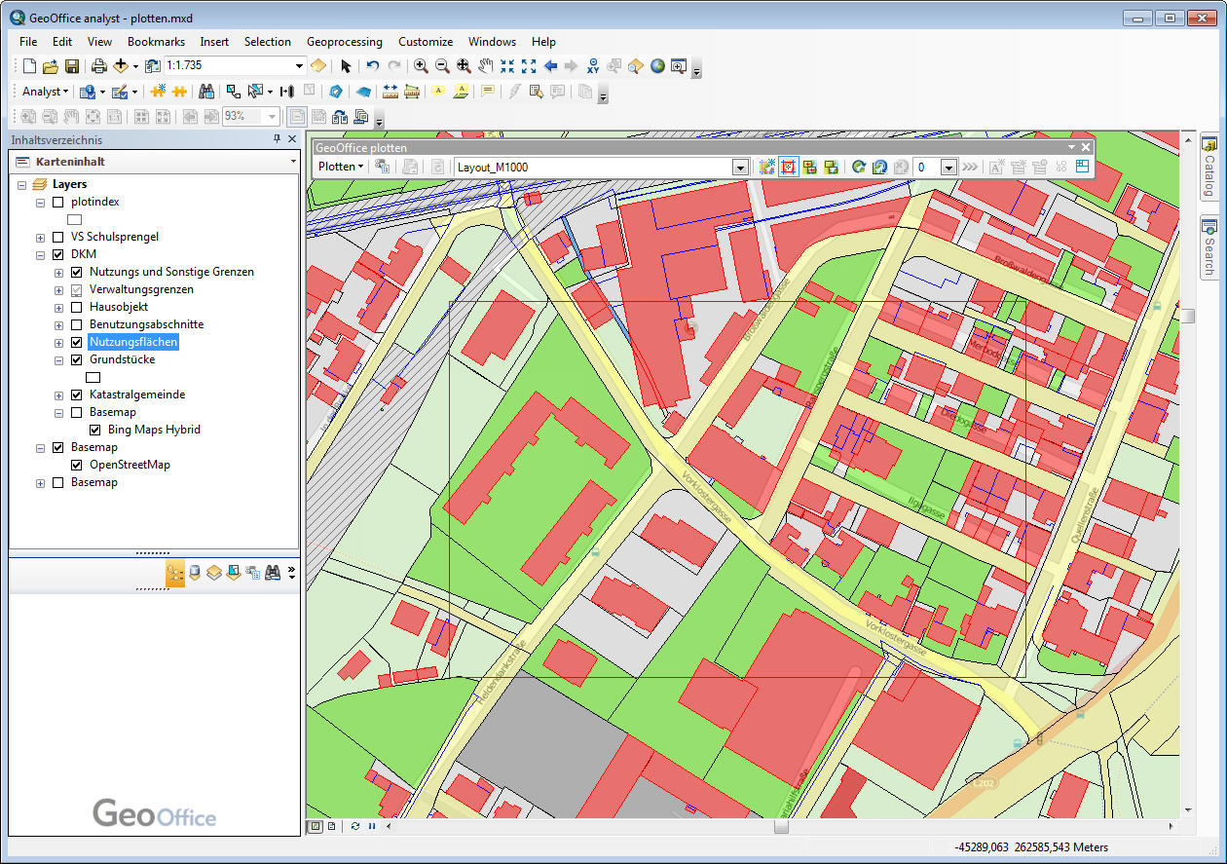Open the Find binoculars tool
Screen dimensions: 1227x864
click(x=206, y=92)
